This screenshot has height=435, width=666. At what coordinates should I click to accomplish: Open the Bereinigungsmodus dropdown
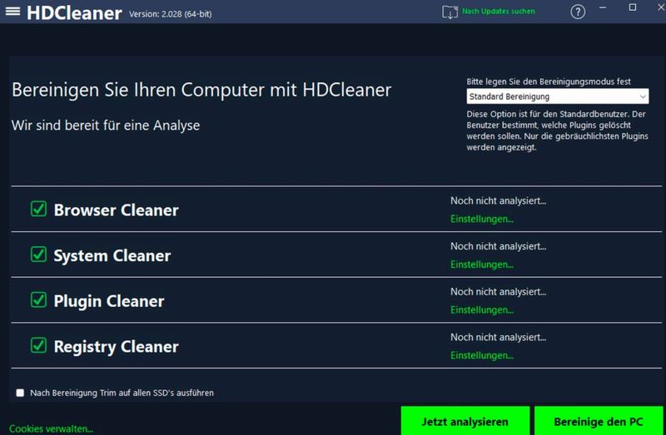coord(557,96)
